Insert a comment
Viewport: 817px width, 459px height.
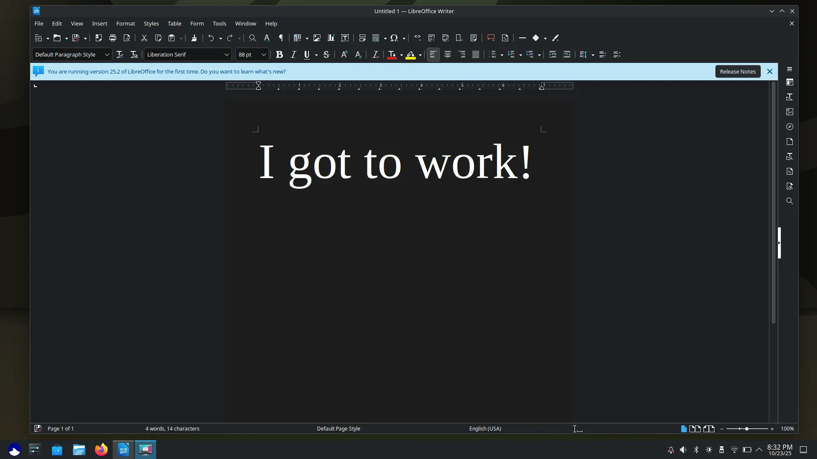(x=491, y=38)
